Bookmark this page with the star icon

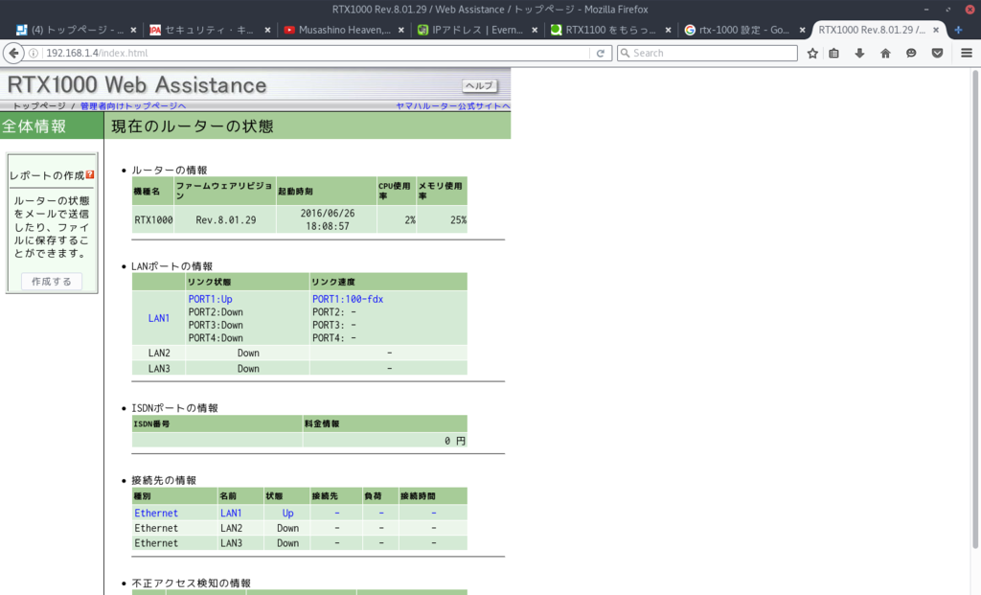pos(812,54)
